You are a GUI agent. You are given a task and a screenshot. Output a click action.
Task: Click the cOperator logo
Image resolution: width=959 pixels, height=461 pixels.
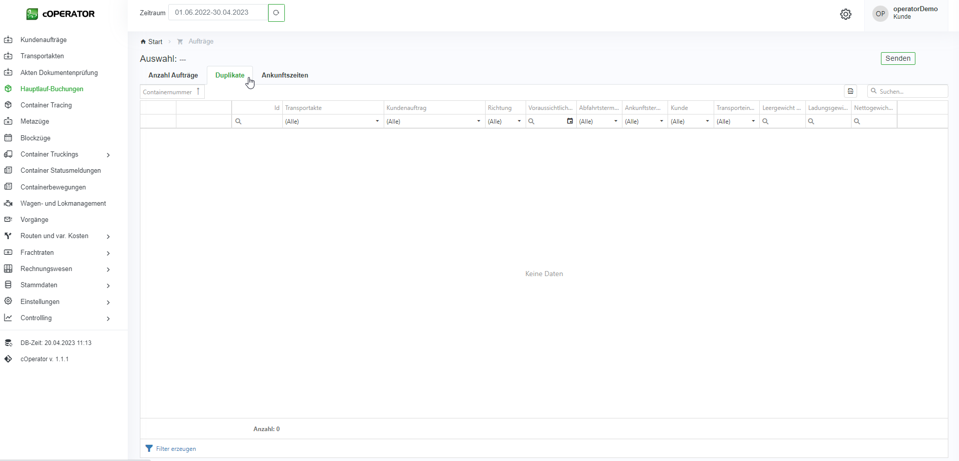tap(60, 14)
